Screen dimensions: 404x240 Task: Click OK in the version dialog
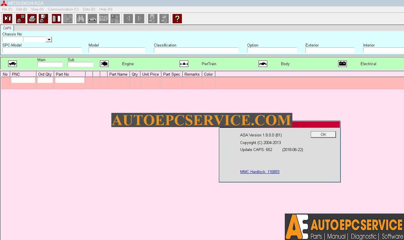pos(323,134)
